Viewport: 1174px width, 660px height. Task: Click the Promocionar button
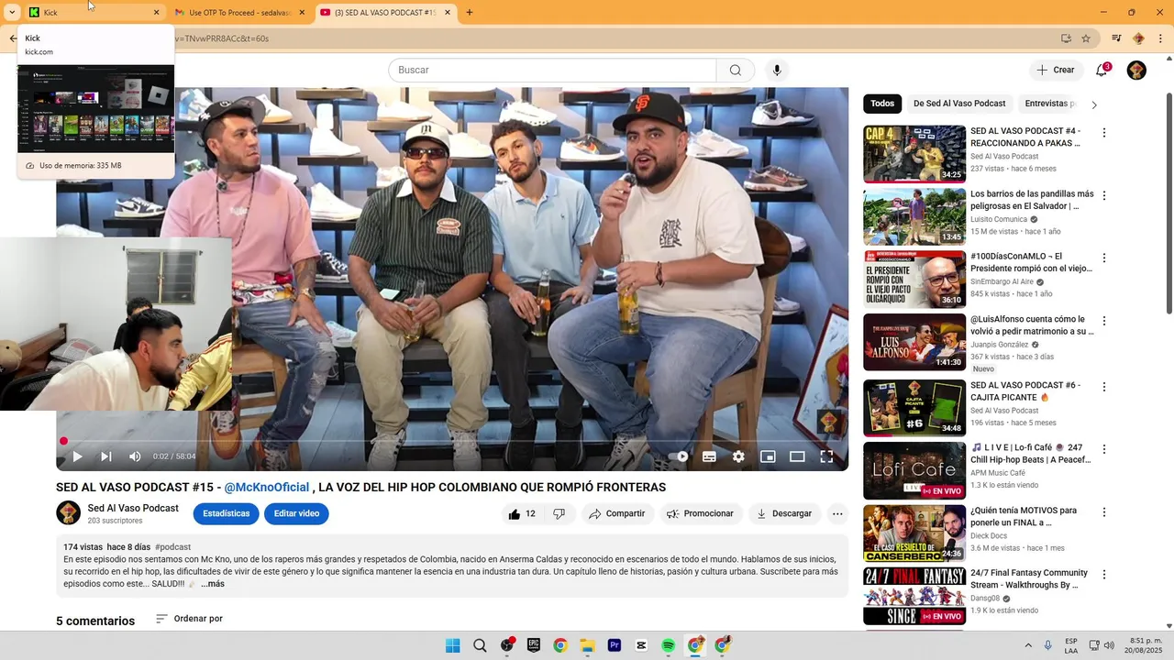click(701, 514)
